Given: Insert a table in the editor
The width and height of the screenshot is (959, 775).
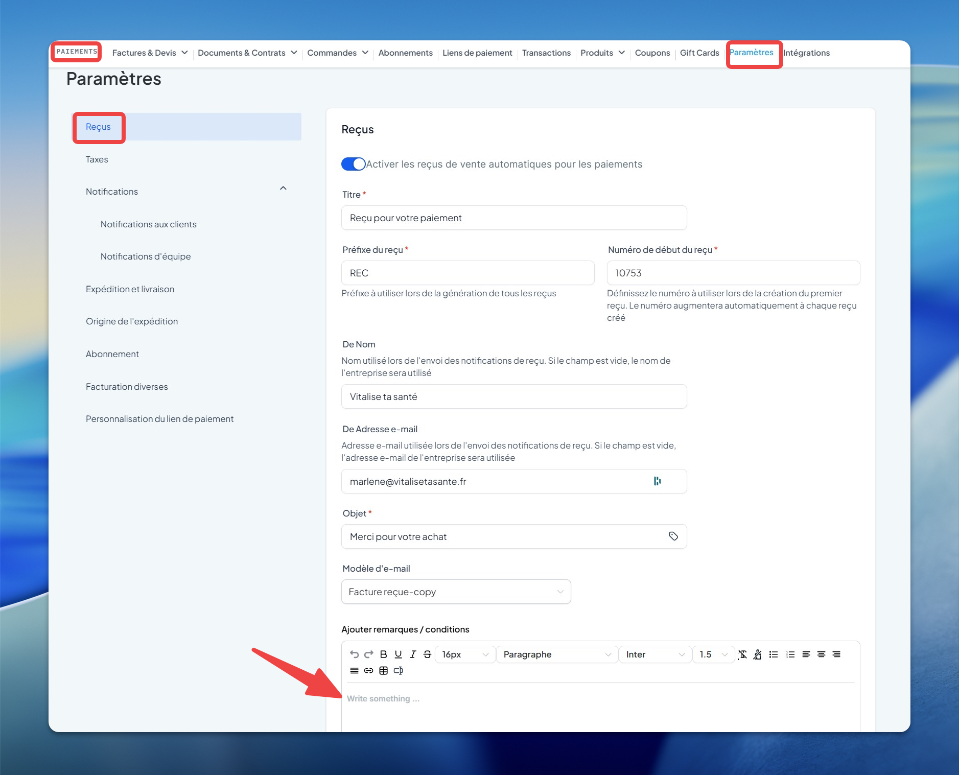Looking at the screenshot, I should coord(384,671).
